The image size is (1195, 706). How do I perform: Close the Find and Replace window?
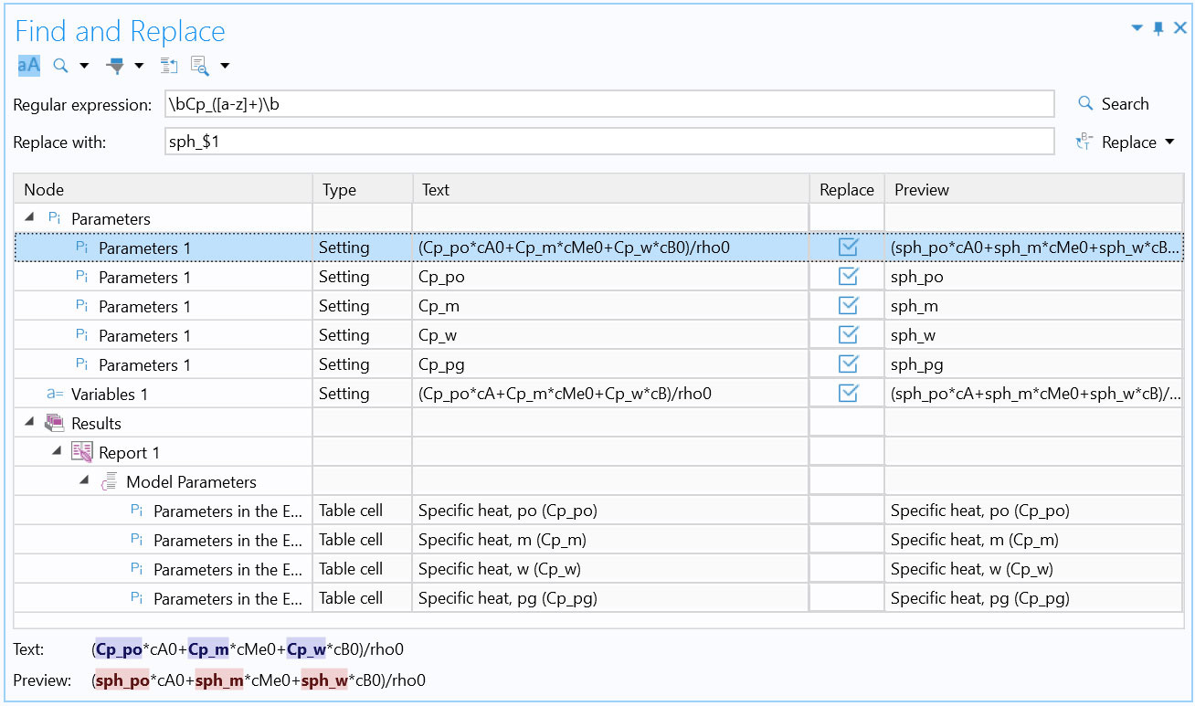point(1179,28)
